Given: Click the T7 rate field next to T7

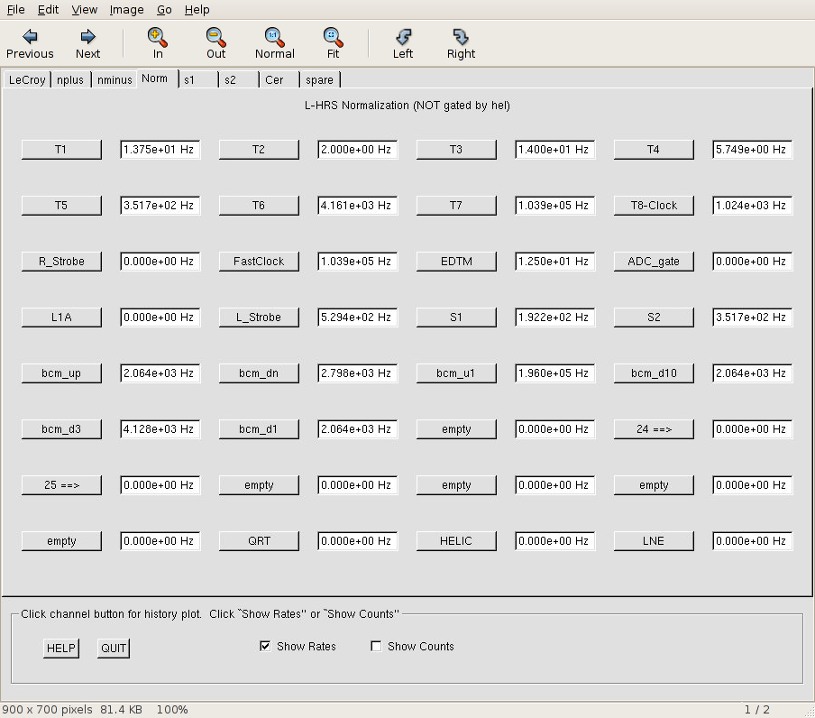Looking at the screenshot, I should coord(555,206).
